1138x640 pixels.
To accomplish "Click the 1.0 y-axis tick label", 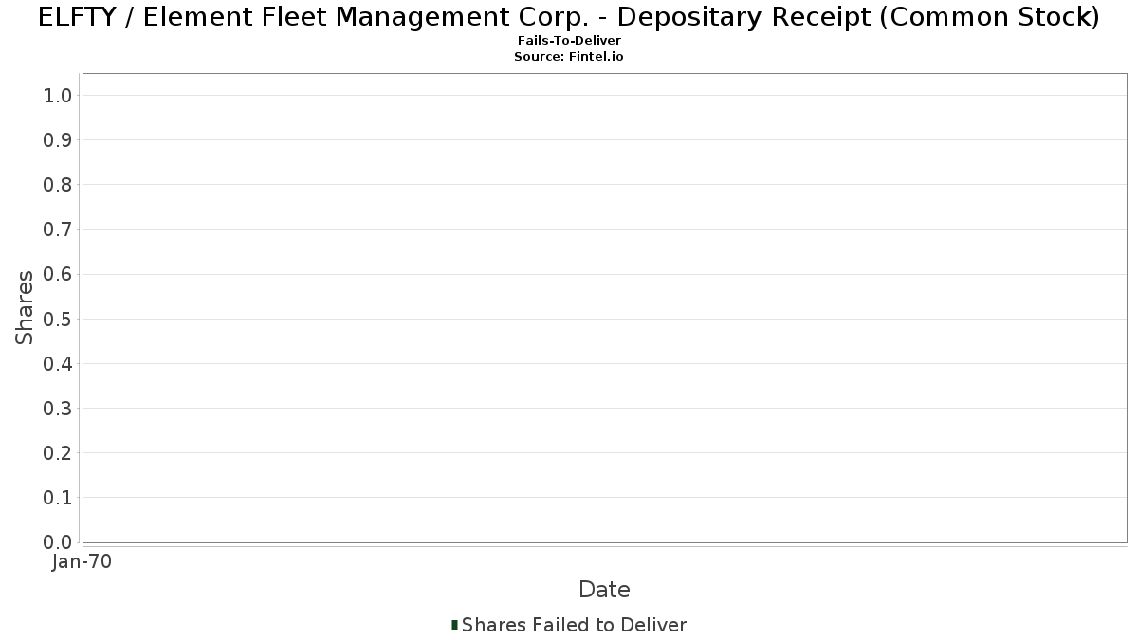I will point(58,95).
